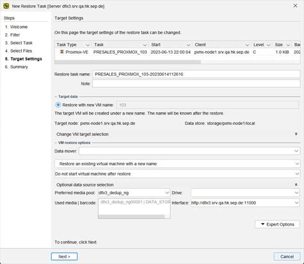Click the task table horizontal scrollbar
The width and height of the screenshot is (304, 264).
128,62
